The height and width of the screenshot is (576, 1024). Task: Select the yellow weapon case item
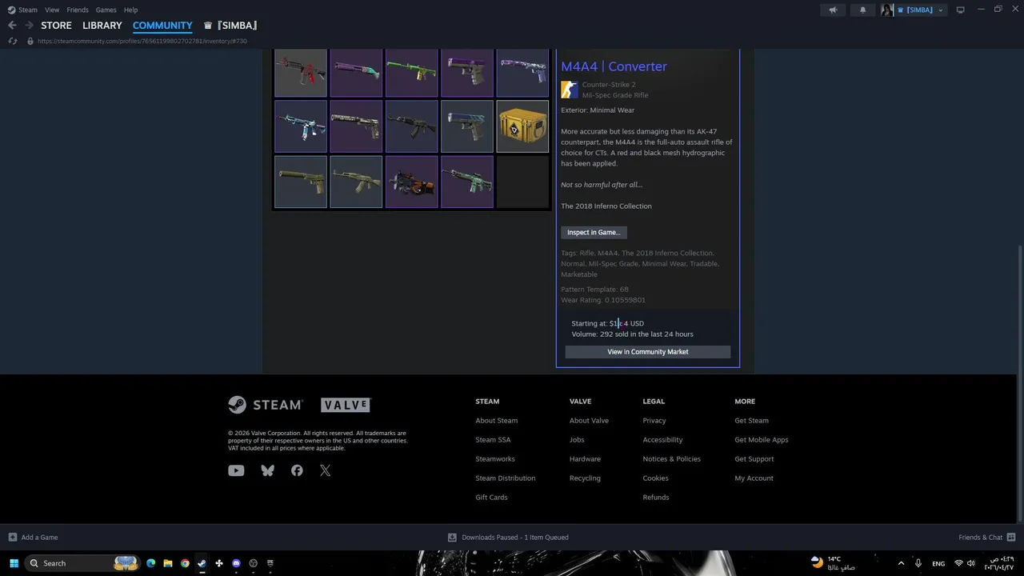pyautogui.click(x=522, y=126)
